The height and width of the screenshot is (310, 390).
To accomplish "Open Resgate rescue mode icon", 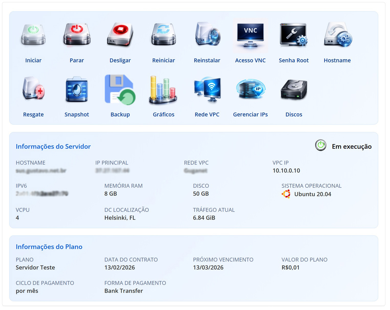I will coord(33,89).
